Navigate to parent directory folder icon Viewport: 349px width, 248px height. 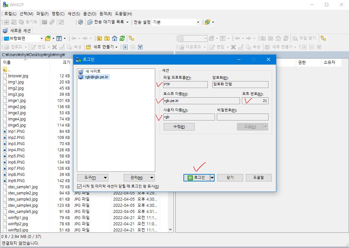pyautogui.click(x=100, y=38)
